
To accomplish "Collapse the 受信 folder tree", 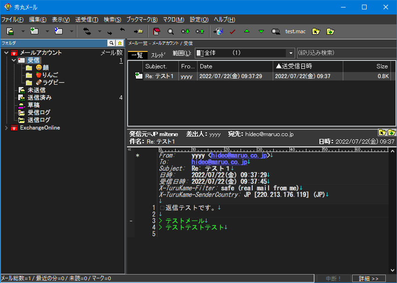I will tap(14, 60).
